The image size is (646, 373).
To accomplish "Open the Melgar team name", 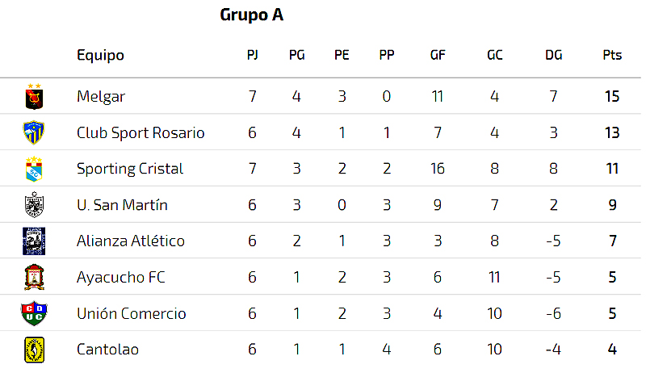I will [x=101, y=97].
